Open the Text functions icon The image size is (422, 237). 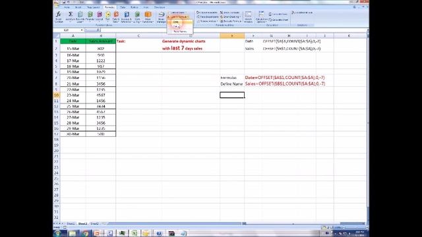107,16
